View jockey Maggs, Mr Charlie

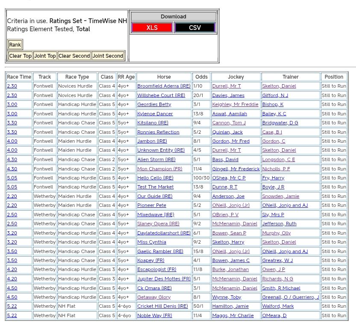click(233, 315)
